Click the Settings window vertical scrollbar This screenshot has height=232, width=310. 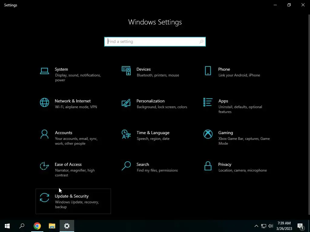309,114
